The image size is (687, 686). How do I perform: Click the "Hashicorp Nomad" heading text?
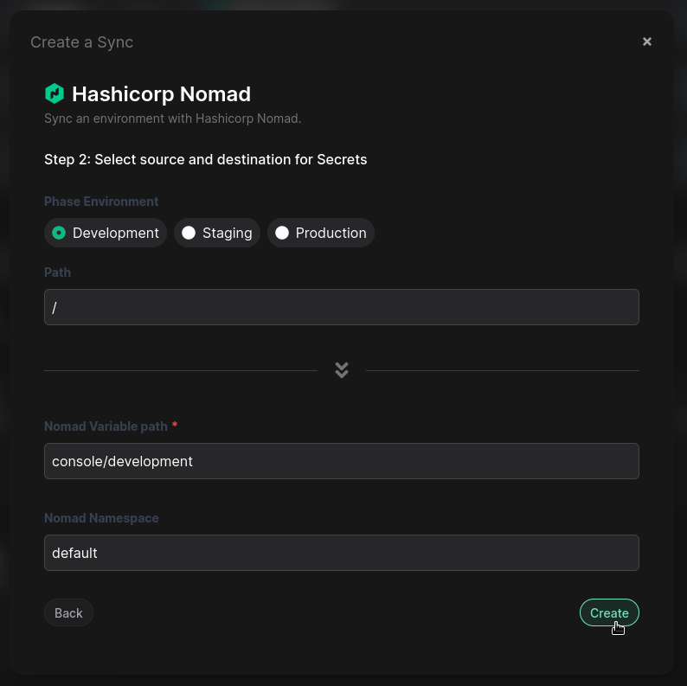tap(161, 93)
